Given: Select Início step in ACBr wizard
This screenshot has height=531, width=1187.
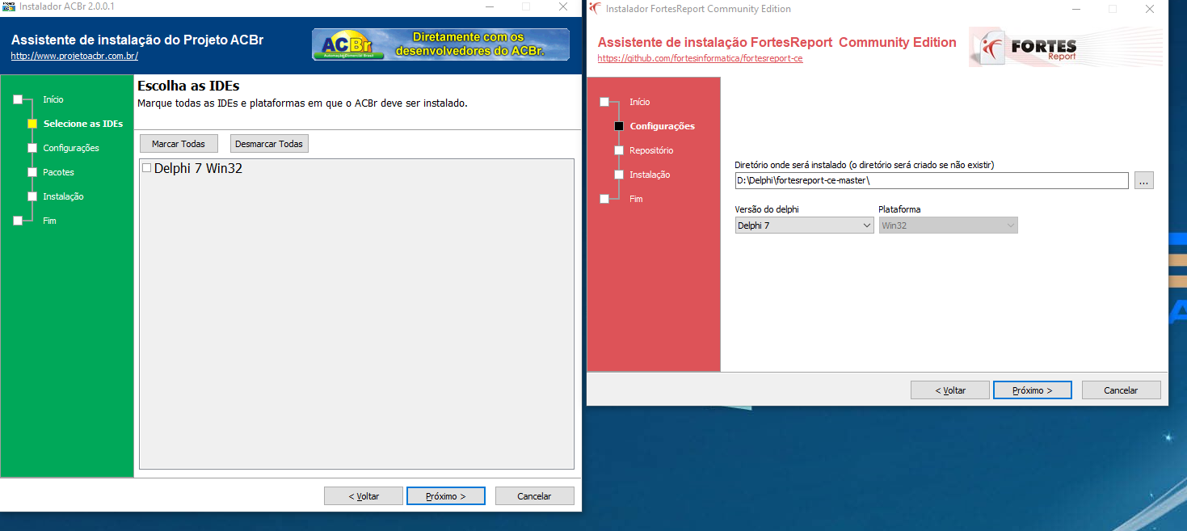Looking at the screenshot, I should pyautogui.click(x=53, y=99).
